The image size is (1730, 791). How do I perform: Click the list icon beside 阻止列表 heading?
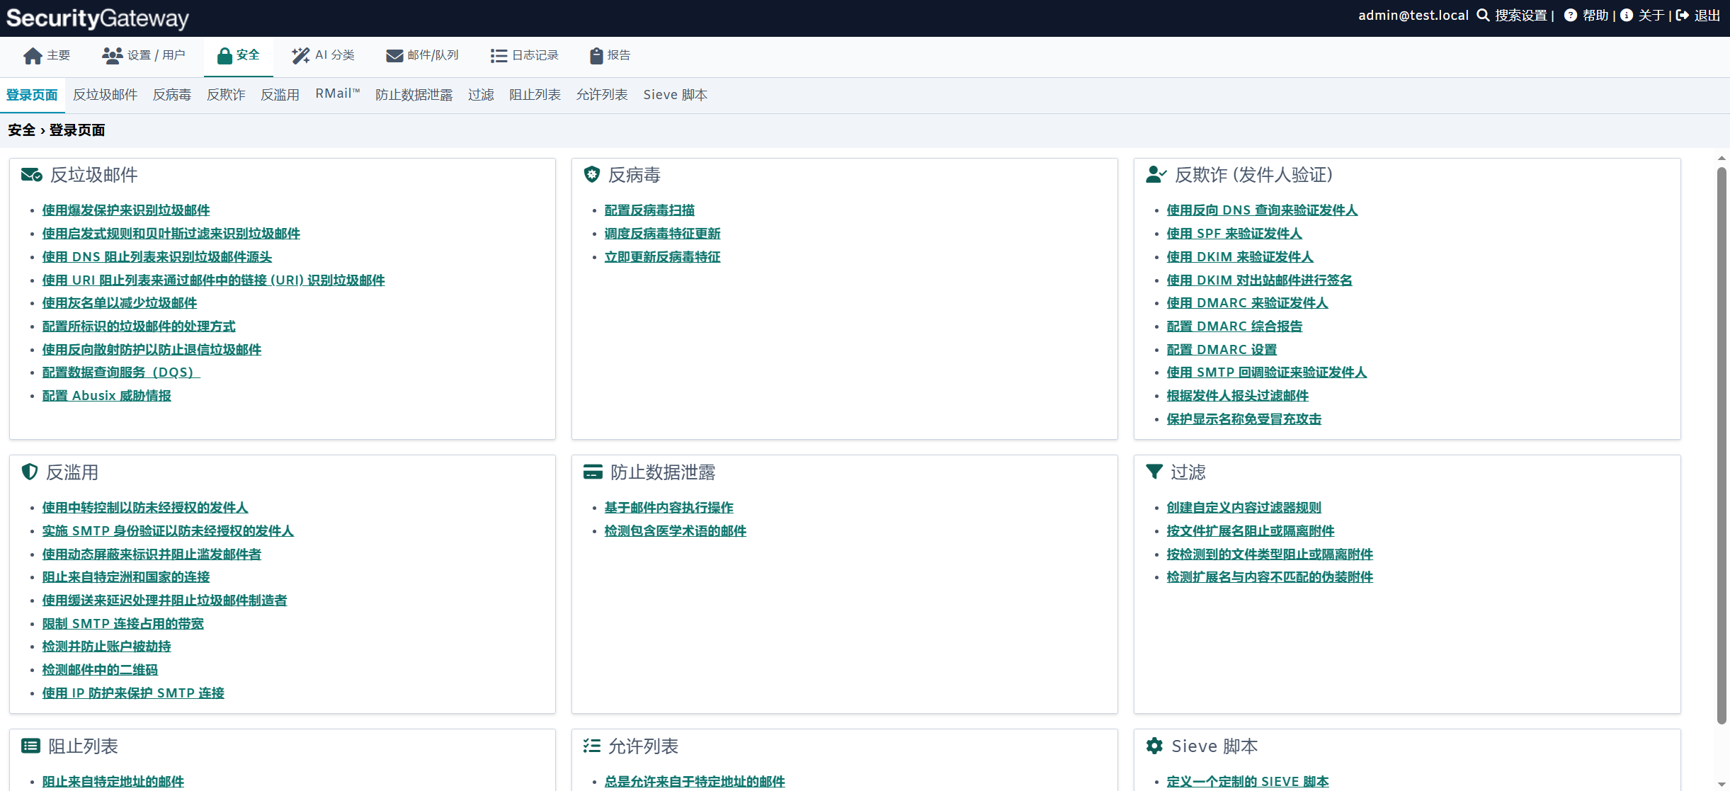pos(30,746)
